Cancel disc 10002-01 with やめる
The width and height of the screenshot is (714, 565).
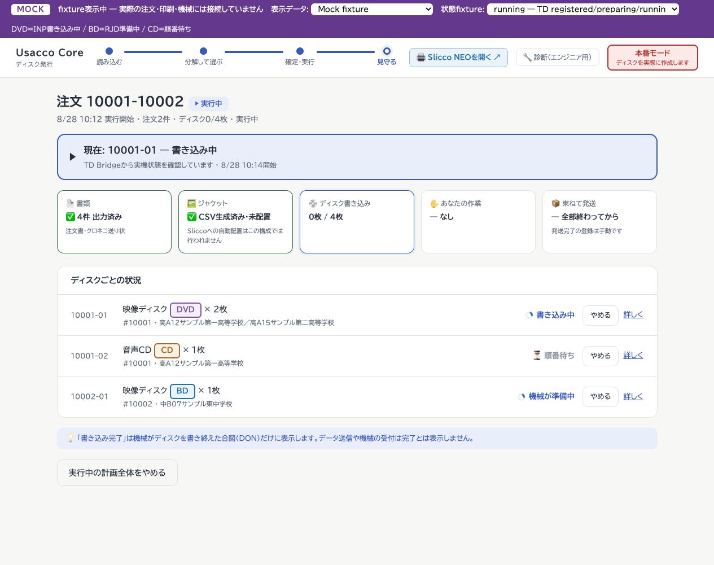601,396
